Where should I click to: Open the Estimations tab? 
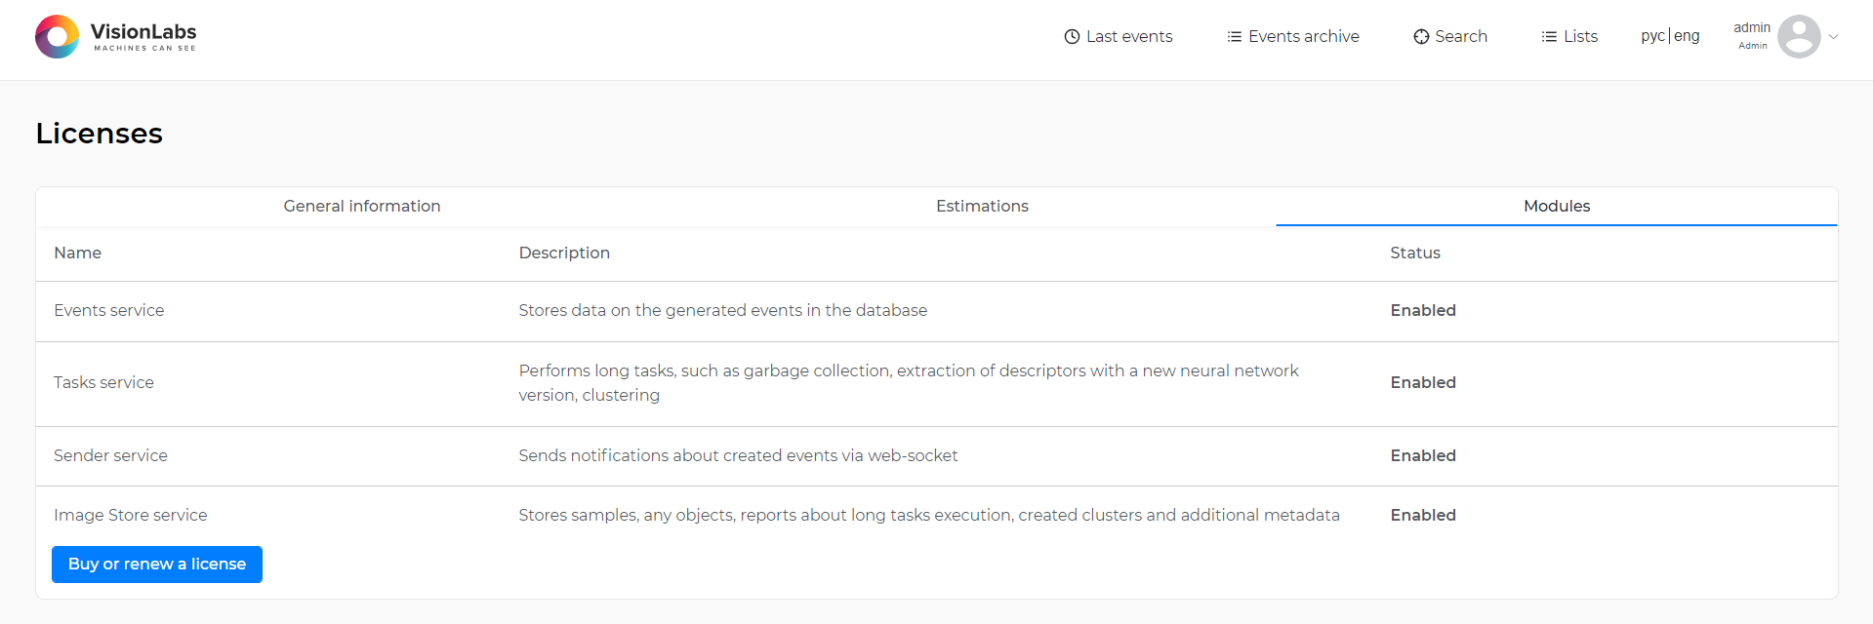coord(982,206)
